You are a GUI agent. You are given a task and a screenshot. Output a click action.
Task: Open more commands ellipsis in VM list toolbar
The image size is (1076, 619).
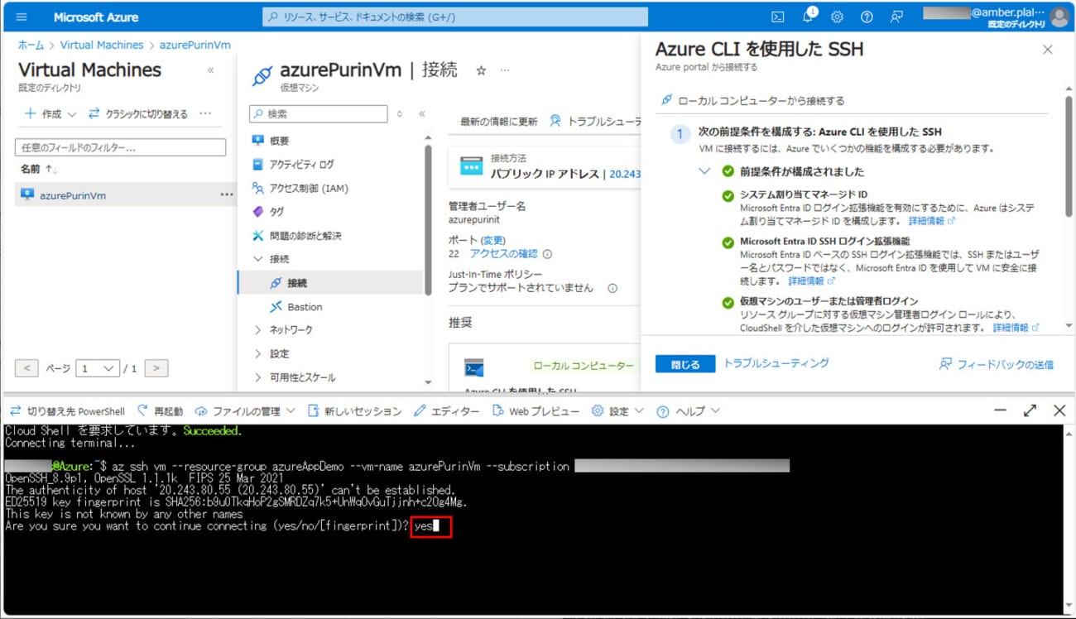click(205, 114)
